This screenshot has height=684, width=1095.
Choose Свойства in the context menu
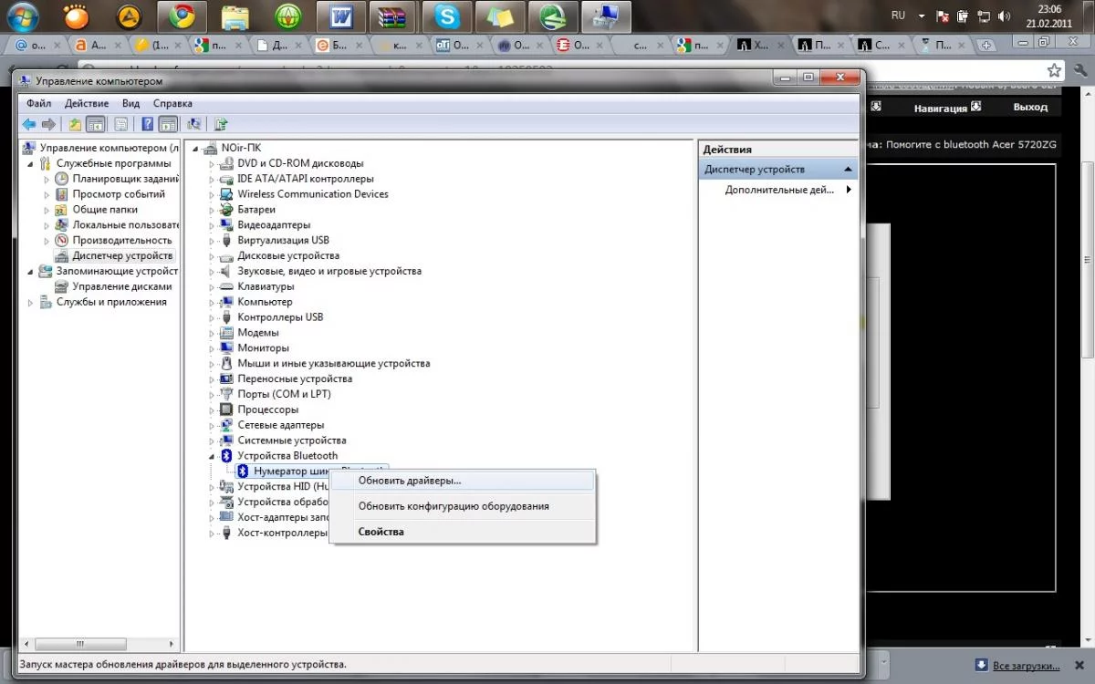[x=462, y=532]
